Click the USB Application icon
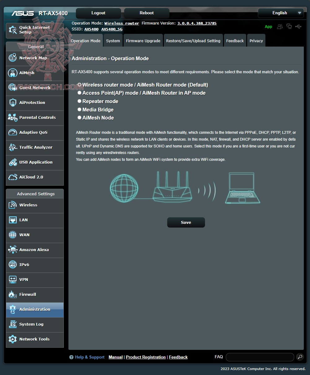This screenshot has height=375, width=310. (13, 162)
